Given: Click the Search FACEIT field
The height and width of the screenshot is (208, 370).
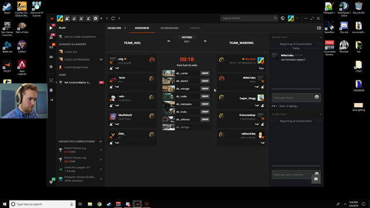Looking at the screenshot, I should pos(249,18).
